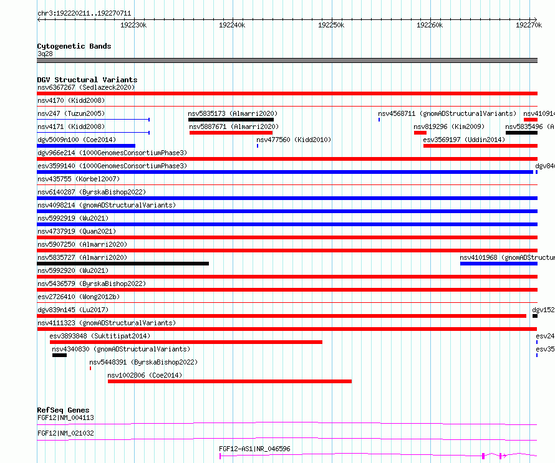Viewport: 555px width, 463px height.
Task: Open the first nsv5992919 (Wu2021) label
Action: 73,218
